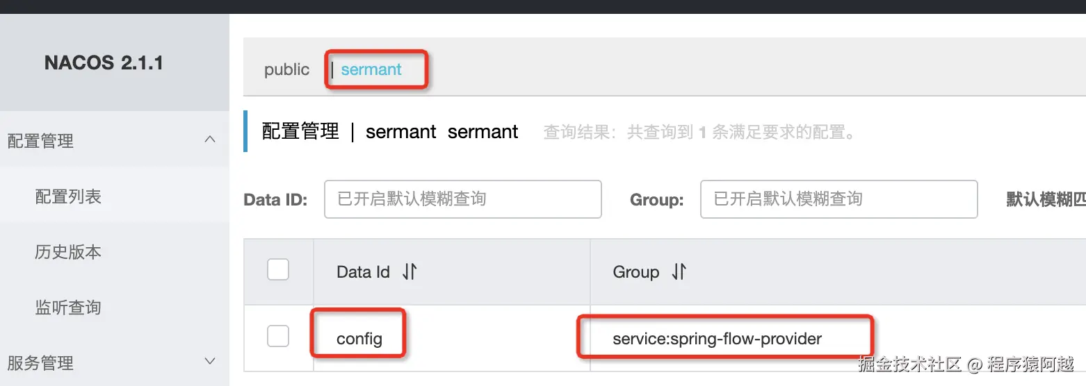The width and height of the screenshot is (1086, 386).
Task: Select the sermant namespace tab
Action: [371, 69]
